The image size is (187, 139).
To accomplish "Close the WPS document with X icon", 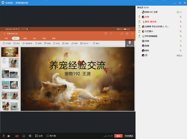I will pyautogui.click(x=132, y=34).
